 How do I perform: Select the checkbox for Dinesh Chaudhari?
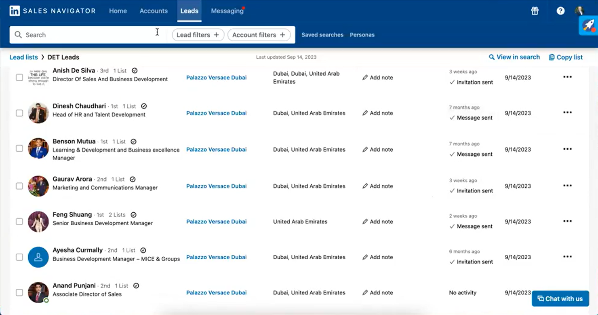19,113
